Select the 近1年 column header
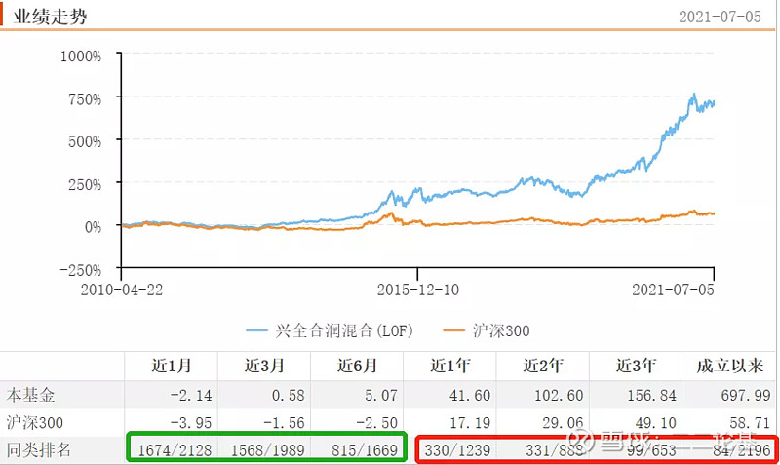Image resolution: width=780 pixels, height=465 pixels. coord(449,366)
